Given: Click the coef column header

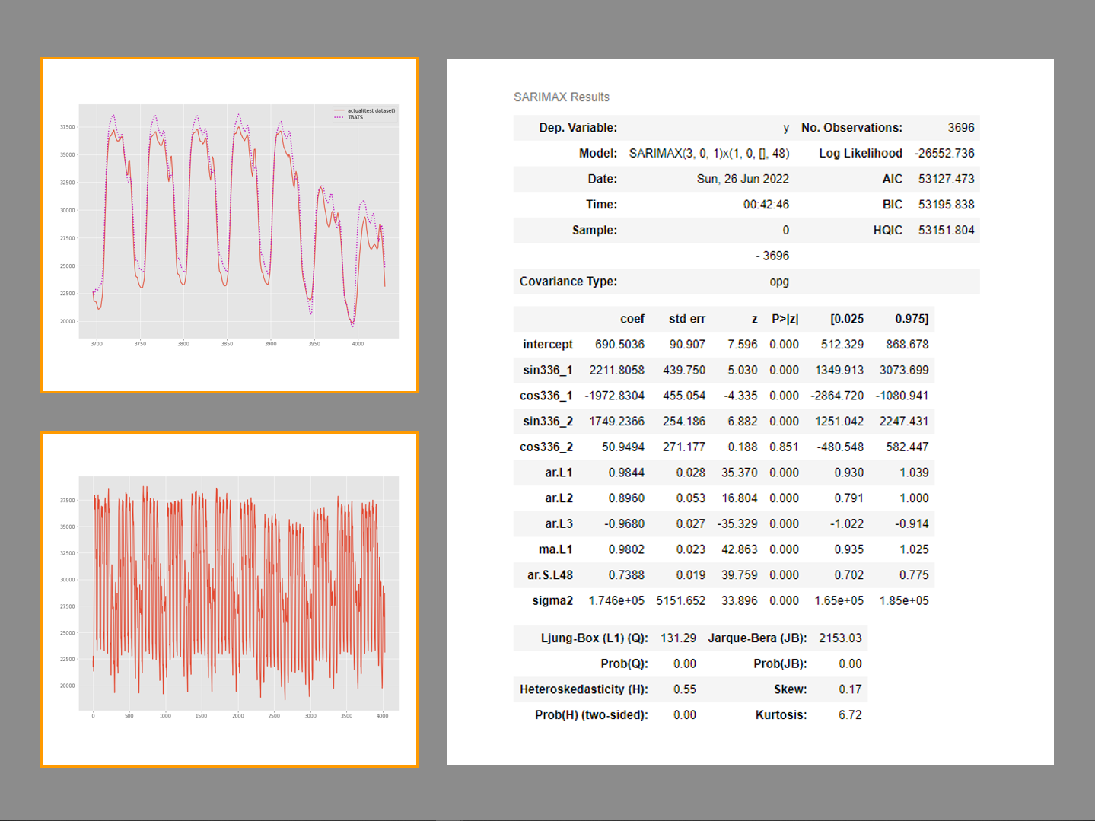Looking at the screenshot, I should tap(632, 320).
